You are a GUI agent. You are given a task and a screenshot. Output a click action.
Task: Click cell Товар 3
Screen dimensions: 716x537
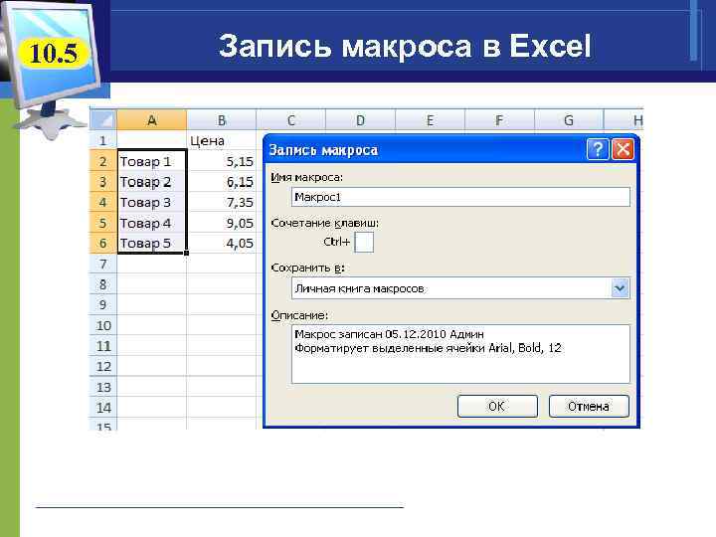pos(152,202)
